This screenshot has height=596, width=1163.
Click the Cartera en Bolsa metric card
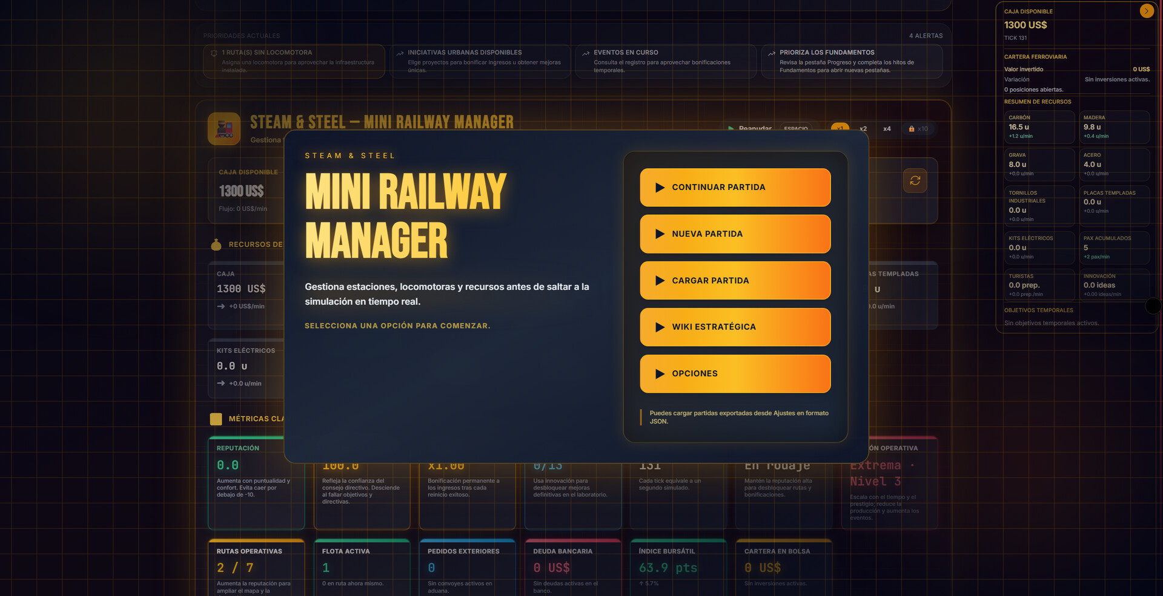click(x=783, y=568)
